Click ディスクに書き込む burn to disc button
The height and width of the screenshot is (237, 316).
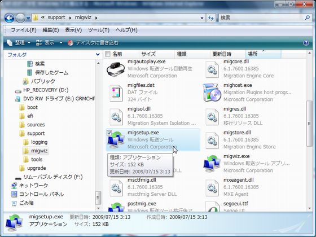93,43
